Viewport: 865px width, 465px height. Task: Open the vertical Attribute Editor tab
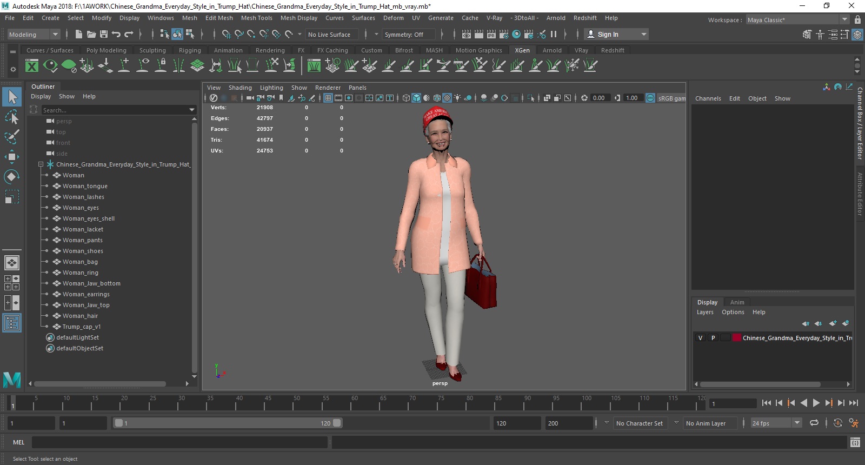point(860,194)
